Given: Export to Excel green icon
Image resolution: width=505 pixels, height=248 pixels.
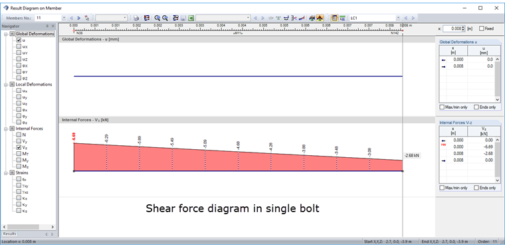Looking at the screenshot, I should click(191, 18).
